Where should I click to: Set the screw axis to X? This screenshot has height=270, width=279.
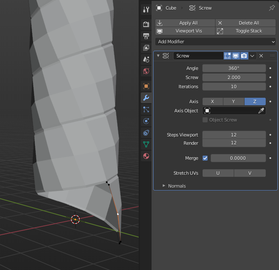tap(213, 102)
